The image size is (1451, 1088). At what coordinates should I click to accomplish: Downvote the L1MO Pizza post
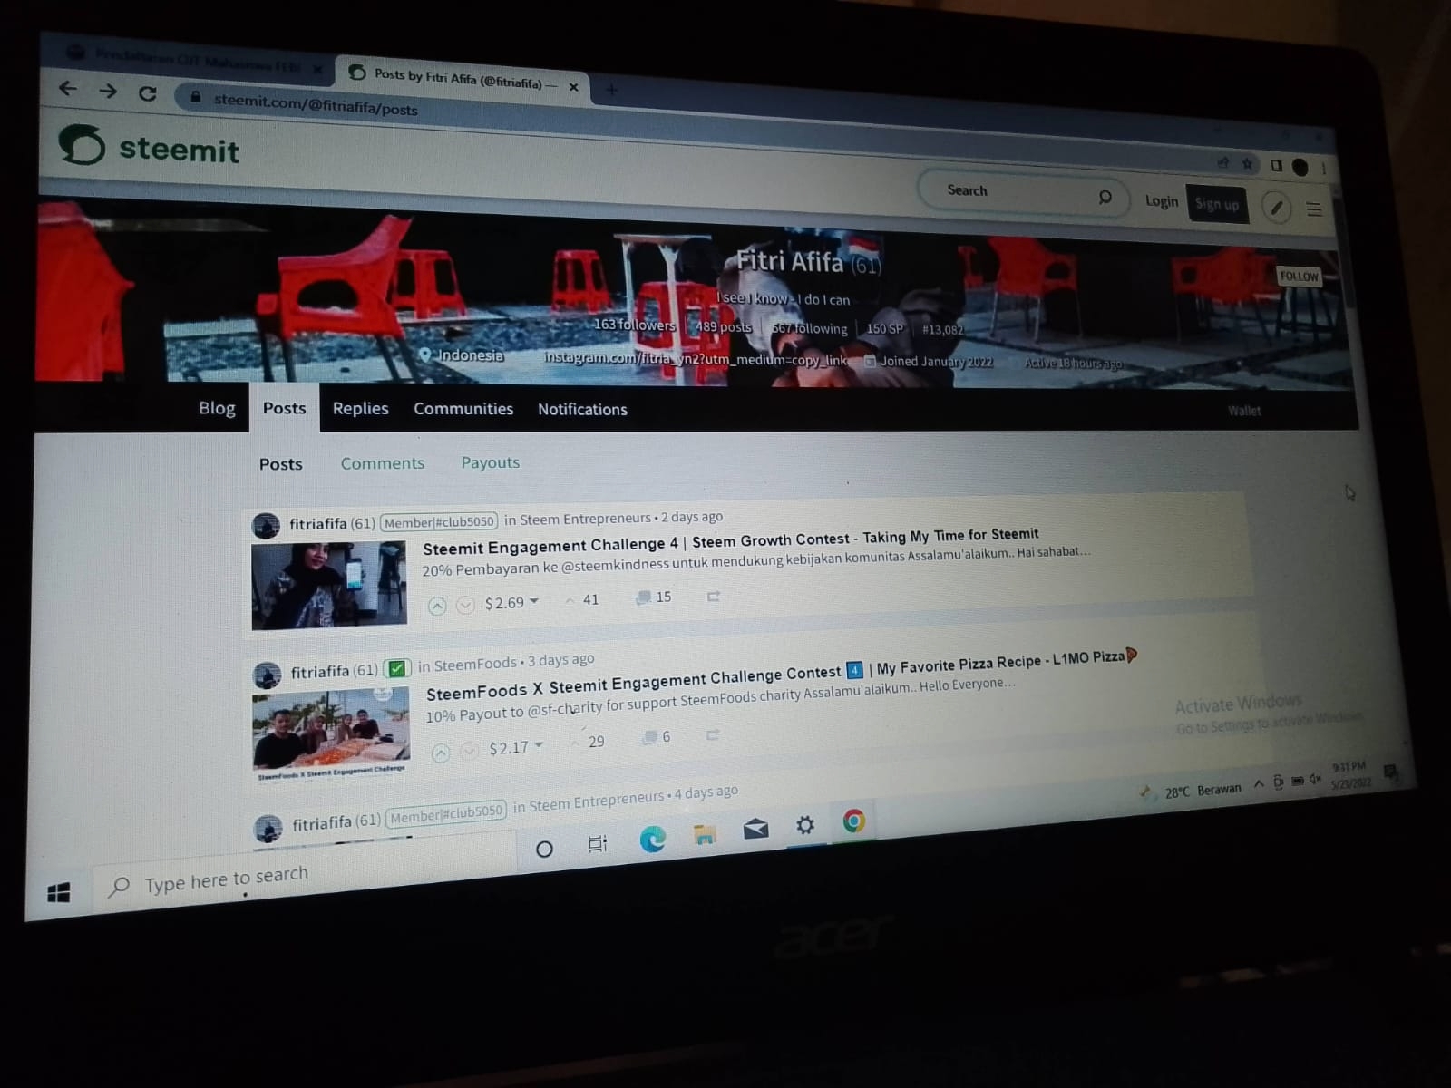pos(469,751)
